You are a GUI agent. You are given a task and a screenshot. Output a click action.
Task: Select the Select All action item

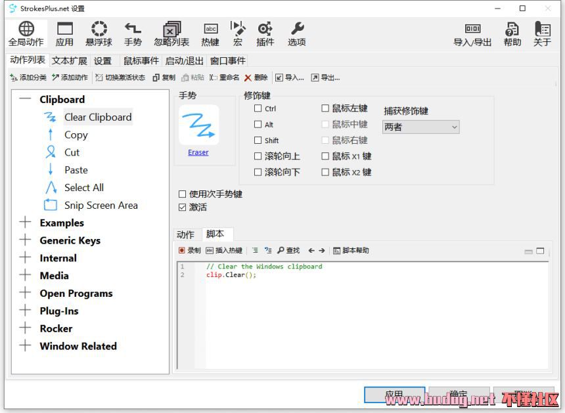pos(83,187)
